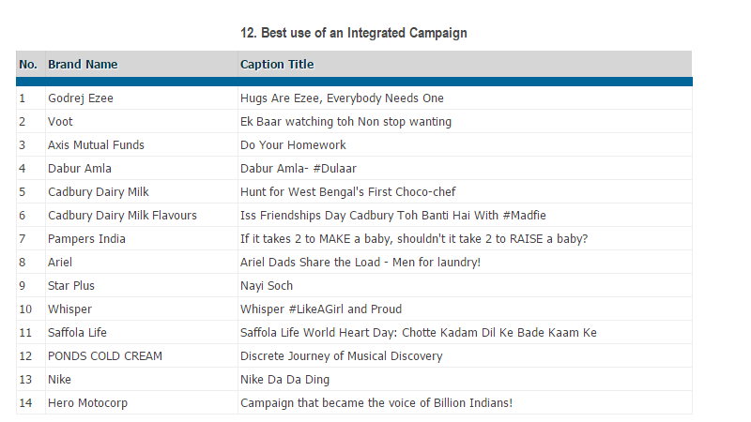This screenshot has width=751, height=422.
Task: Click the Caption Title column header
Action: point(277,65)
